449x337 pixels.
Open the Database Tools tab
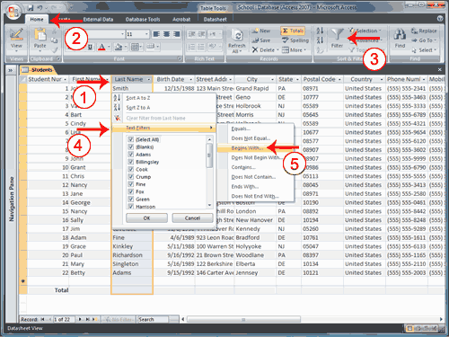[x=143, y=19]
